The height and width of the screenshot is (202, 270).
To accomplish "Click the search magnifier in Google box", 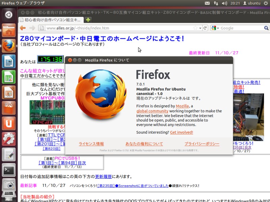I will click(x=266, y=28).
